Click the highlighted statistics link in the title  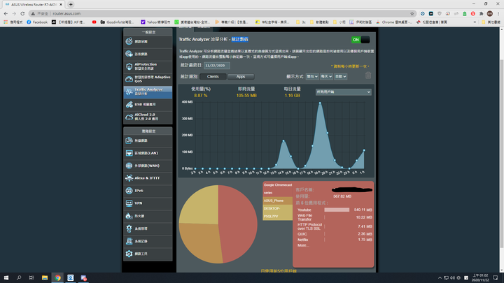pos(240,39)
